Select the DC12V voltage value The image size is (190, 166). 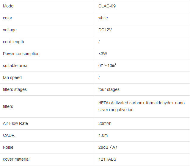105,30
